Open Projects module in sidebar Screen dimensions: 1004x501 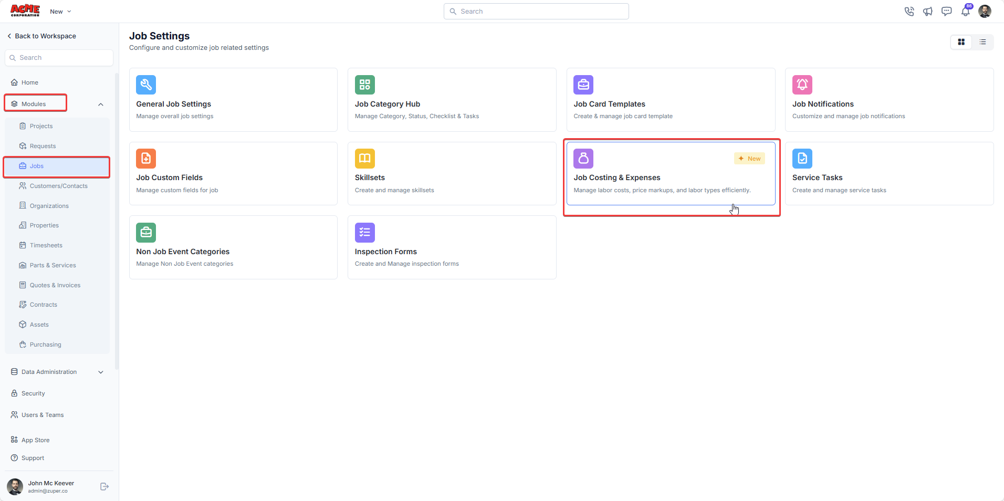58,126
